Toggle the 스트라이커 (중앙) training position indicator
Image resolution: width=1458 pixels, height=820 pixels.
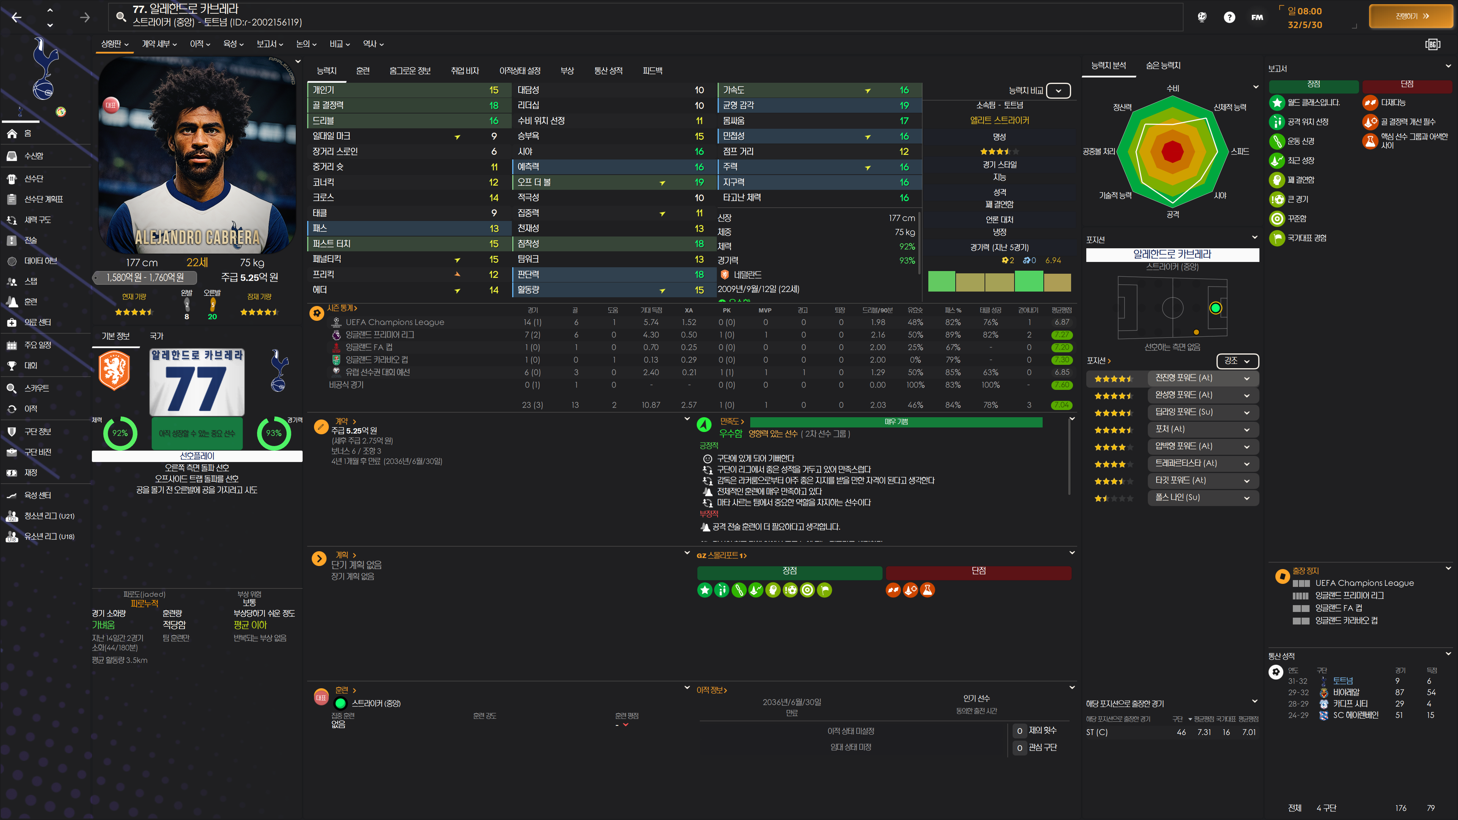pyautogui.click(x=340, y=703)
